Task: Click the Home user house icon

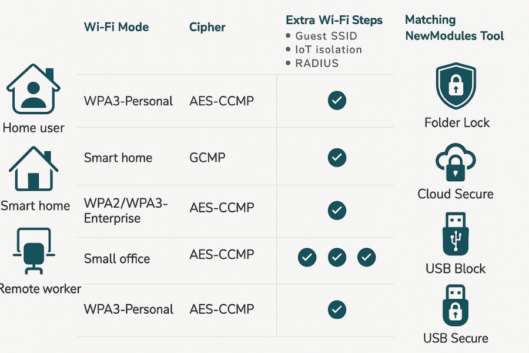Action: click(34, 91)
